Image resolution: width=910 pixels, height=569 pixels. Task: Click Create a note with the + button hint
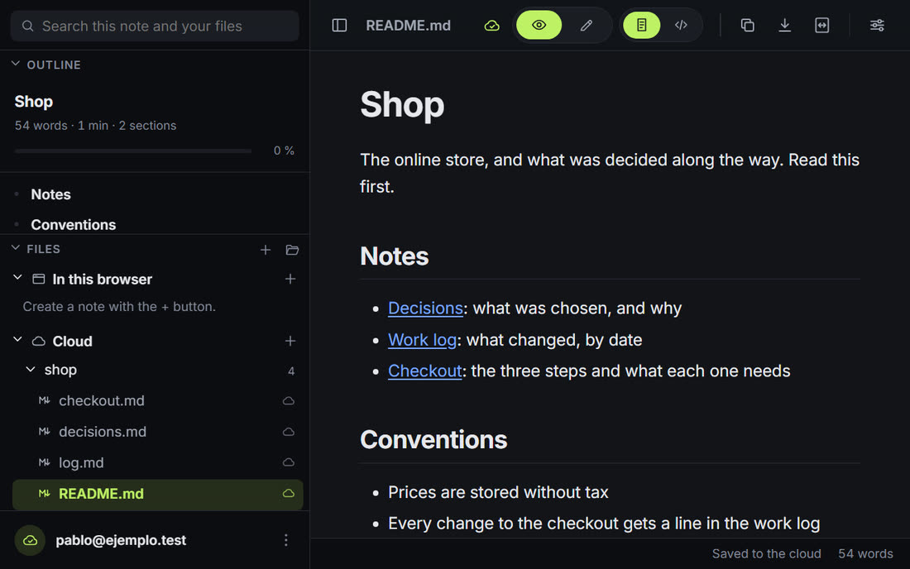(x=119, y=306)
